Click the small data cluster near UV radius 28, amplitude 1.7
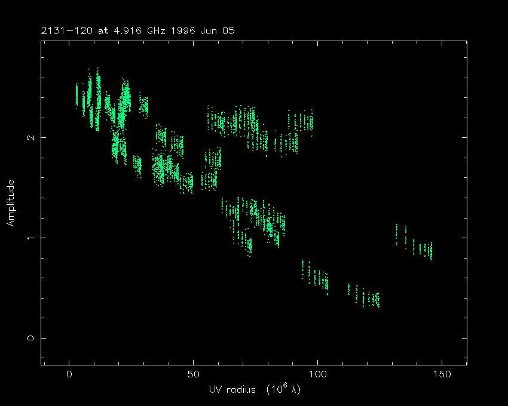The height and width of the screenshot is (406, 508). [137, 165]
